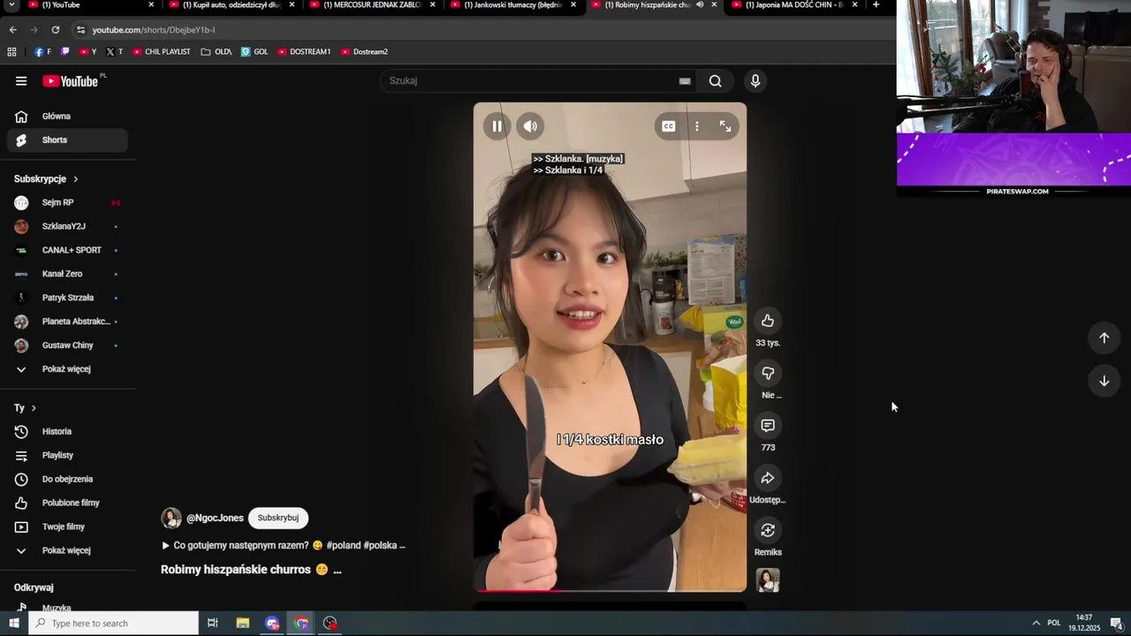Seek on the red video progress bar
The width and height of the screenshot is (1131, 636).
(x=610, y=590)
